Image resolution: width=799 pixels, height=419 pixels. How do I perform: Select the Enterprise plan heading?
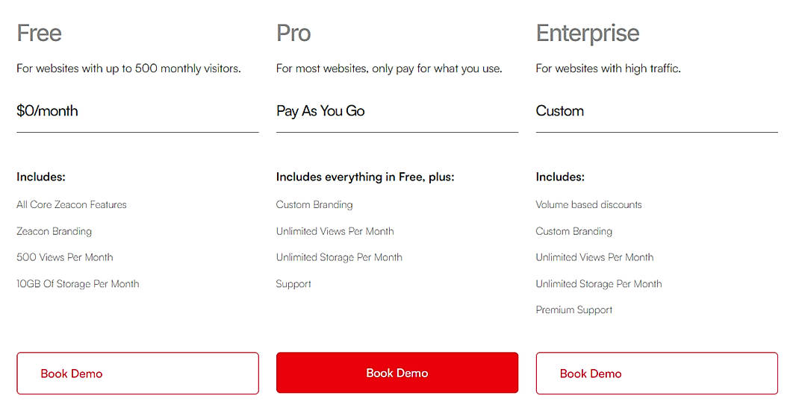click(588, 34)
